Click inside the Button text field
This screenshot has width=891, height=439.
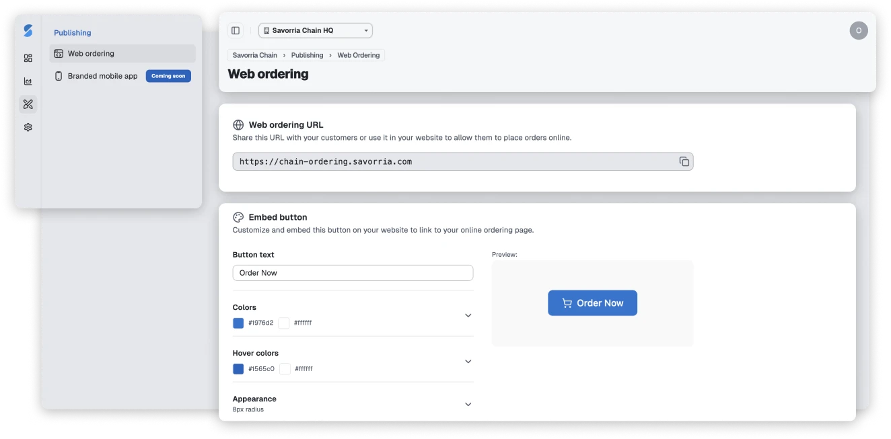click(x=353, y=272)
